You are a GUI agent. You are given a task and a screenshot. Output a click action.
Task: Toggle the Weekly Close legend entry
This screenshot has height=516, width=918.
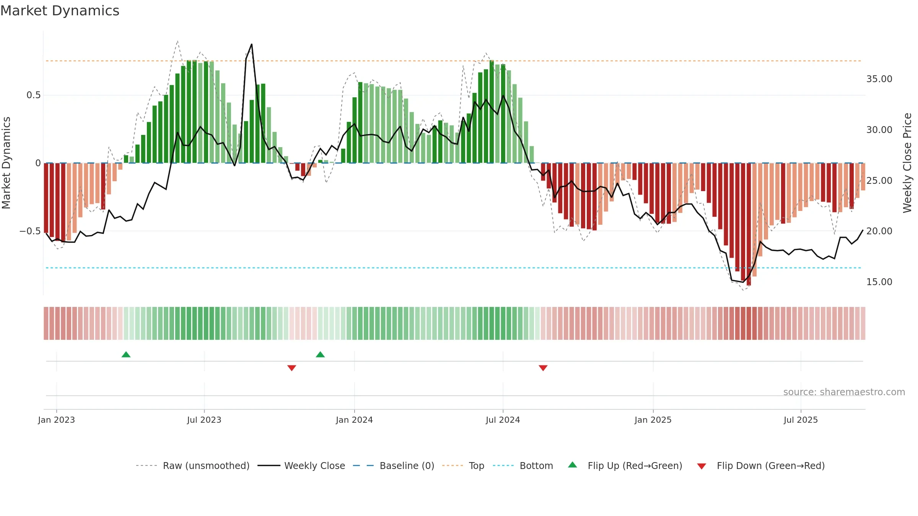click(x=301, y=466)
